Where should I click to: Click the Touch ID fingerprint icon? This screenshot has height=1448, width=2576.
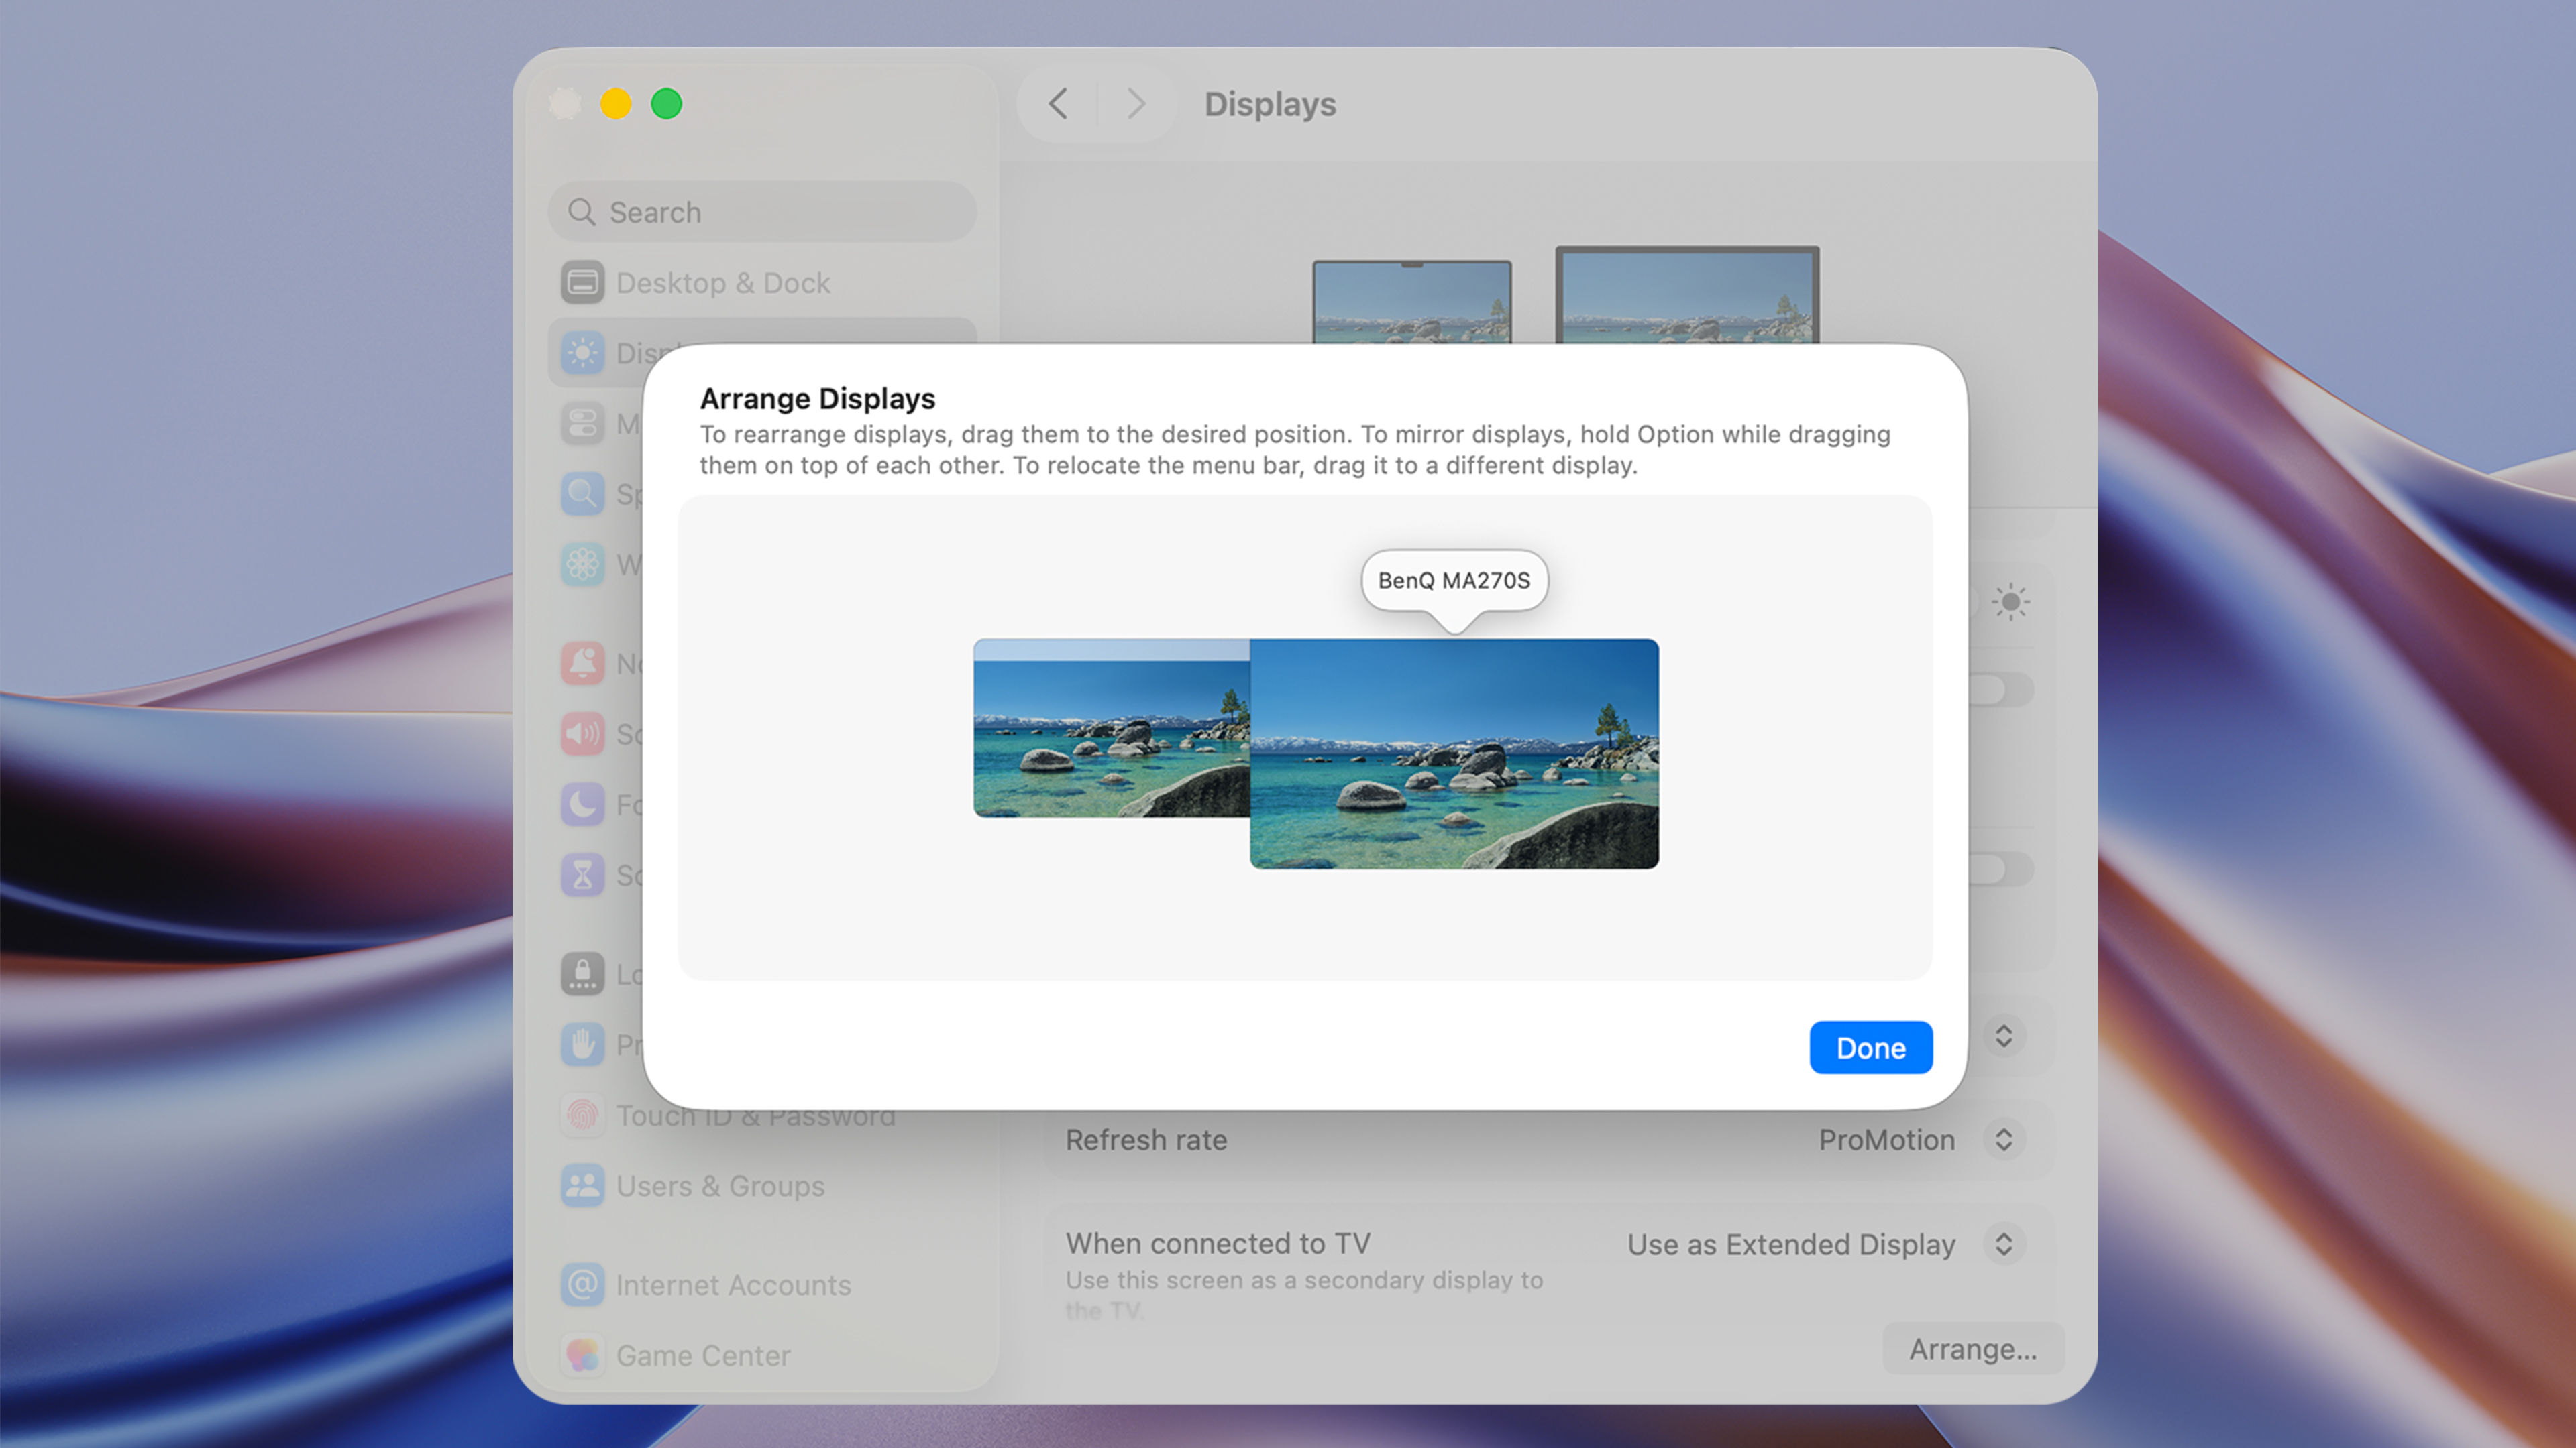[582, 1115]
